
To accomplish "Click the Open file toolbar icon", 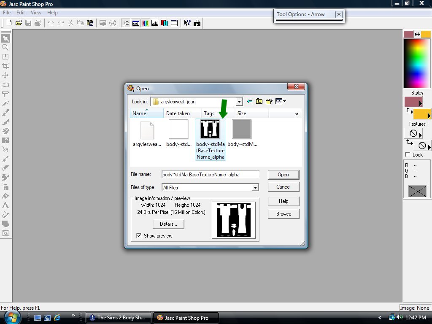I will [19, 23].
